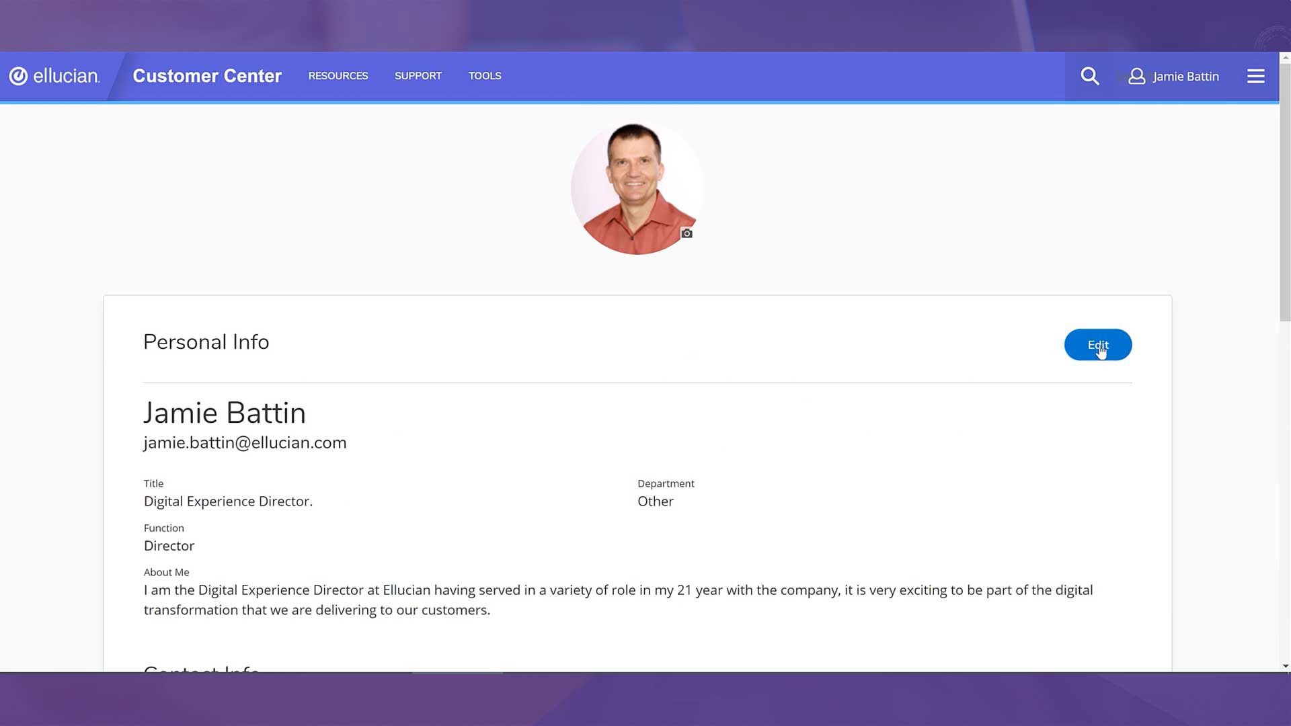Open the hamburger menu icon
Screen dimensions: 1291x726
1255,76
